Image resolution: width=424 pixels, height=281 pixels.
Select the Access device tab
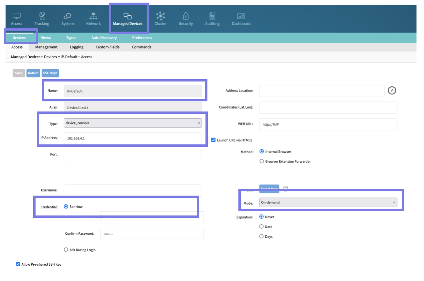coord(17,47)
